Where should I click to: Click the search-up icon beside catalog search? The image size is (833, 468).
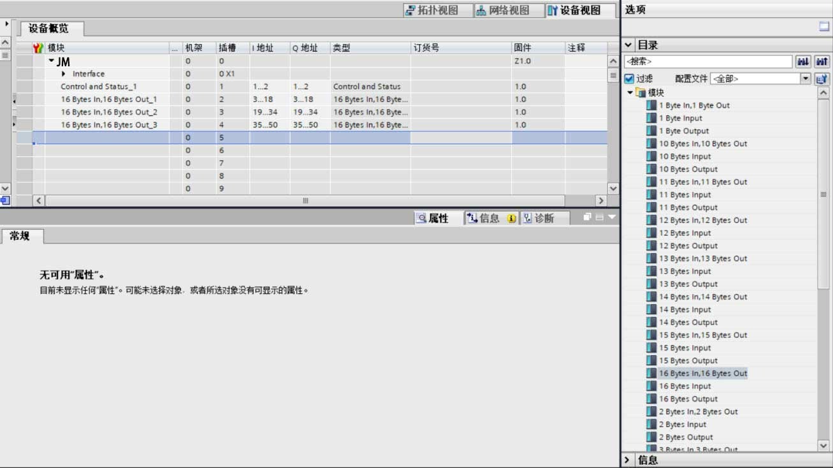coord(822,62)
